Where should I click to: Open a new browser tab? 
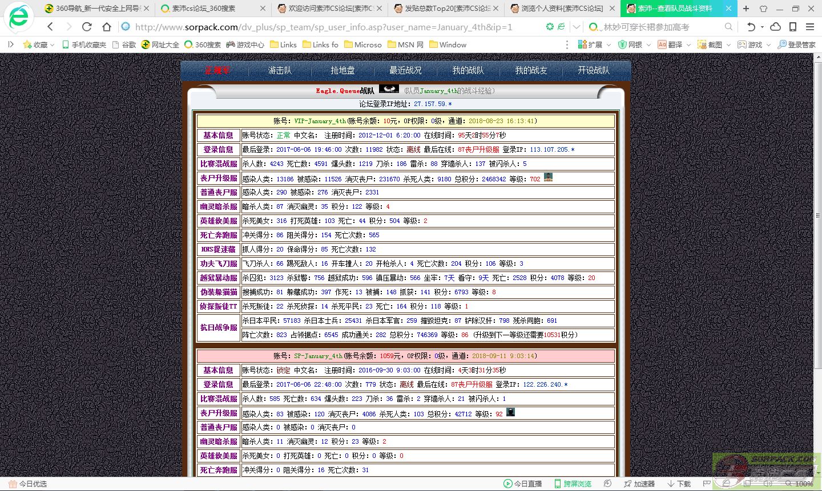coord(746,9)
